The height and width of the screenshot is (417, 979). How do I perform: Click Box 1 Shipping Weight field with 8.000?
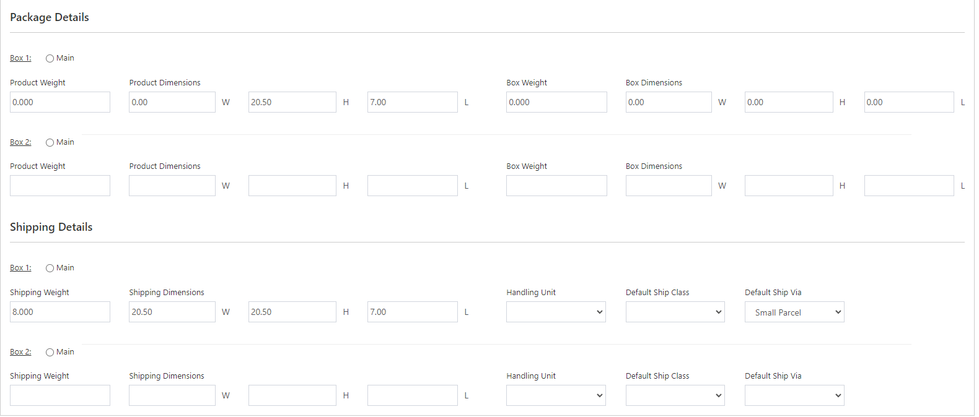(x=60, y=312)
